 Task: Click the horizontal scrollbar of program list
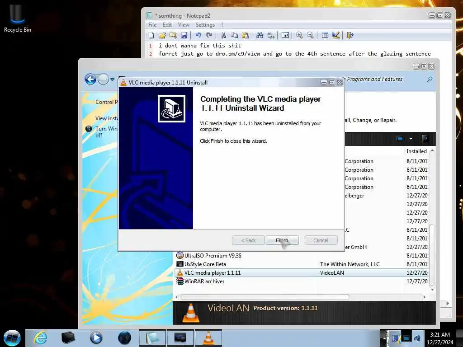coord(265,297)
